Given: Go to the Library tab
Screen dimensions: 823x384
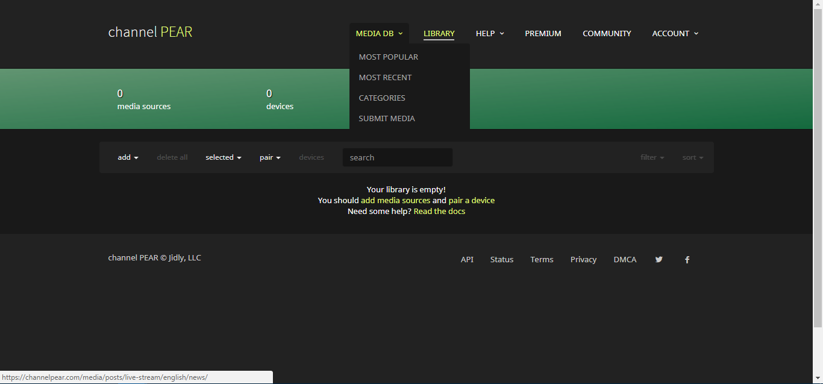Looking at the screenshot, I should [x=439, y=34].
